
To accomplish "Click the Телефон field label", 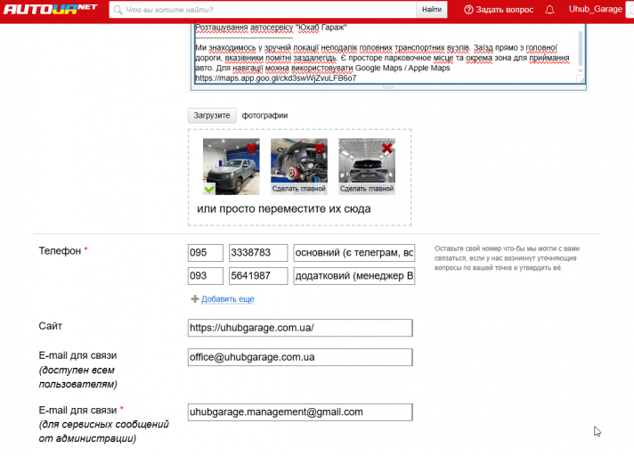I will coord(60,251).
